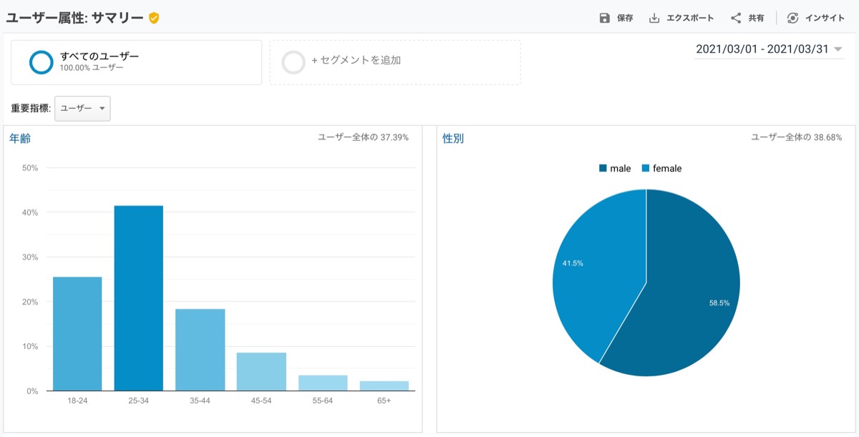Click the 性別 chart title link
Image resolution: width=859 pixels, height=437 pixels.
click(453, 138)
